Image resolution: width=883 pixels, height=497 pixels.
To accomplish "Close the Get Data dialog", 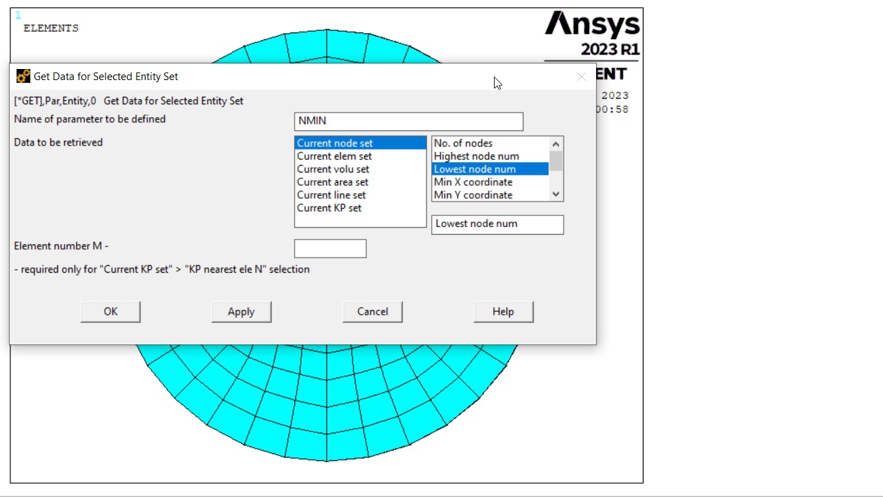I will [x=582, y=77].
